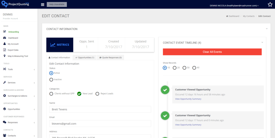Click the Email field with btevens@gmail.com

(x=100, y=124)
